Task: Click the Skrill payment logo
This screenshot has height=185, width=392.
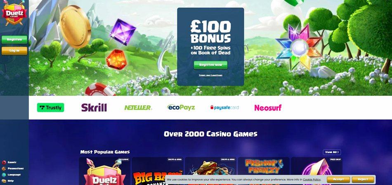Action: pyautogui.click(x=94, y=108)
